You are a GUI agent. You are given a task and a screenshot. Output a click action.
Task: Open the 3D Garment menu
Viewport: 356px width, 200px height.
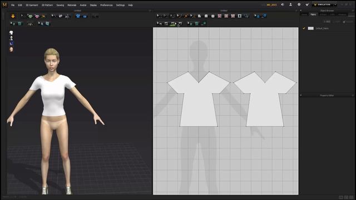point(32,5)
